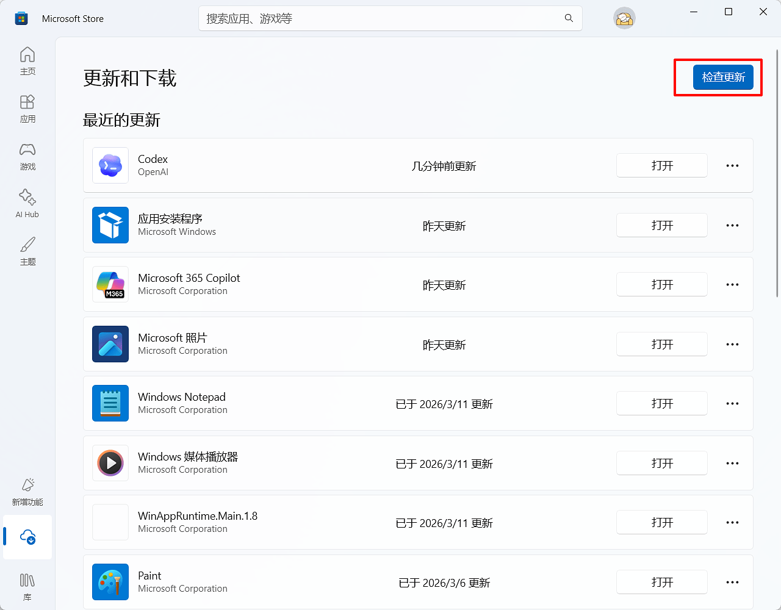Viewport: 781px width, 610px height.
Task: Select the downloads cloud icon in sidebar
Action: click(x=27, y=537)
